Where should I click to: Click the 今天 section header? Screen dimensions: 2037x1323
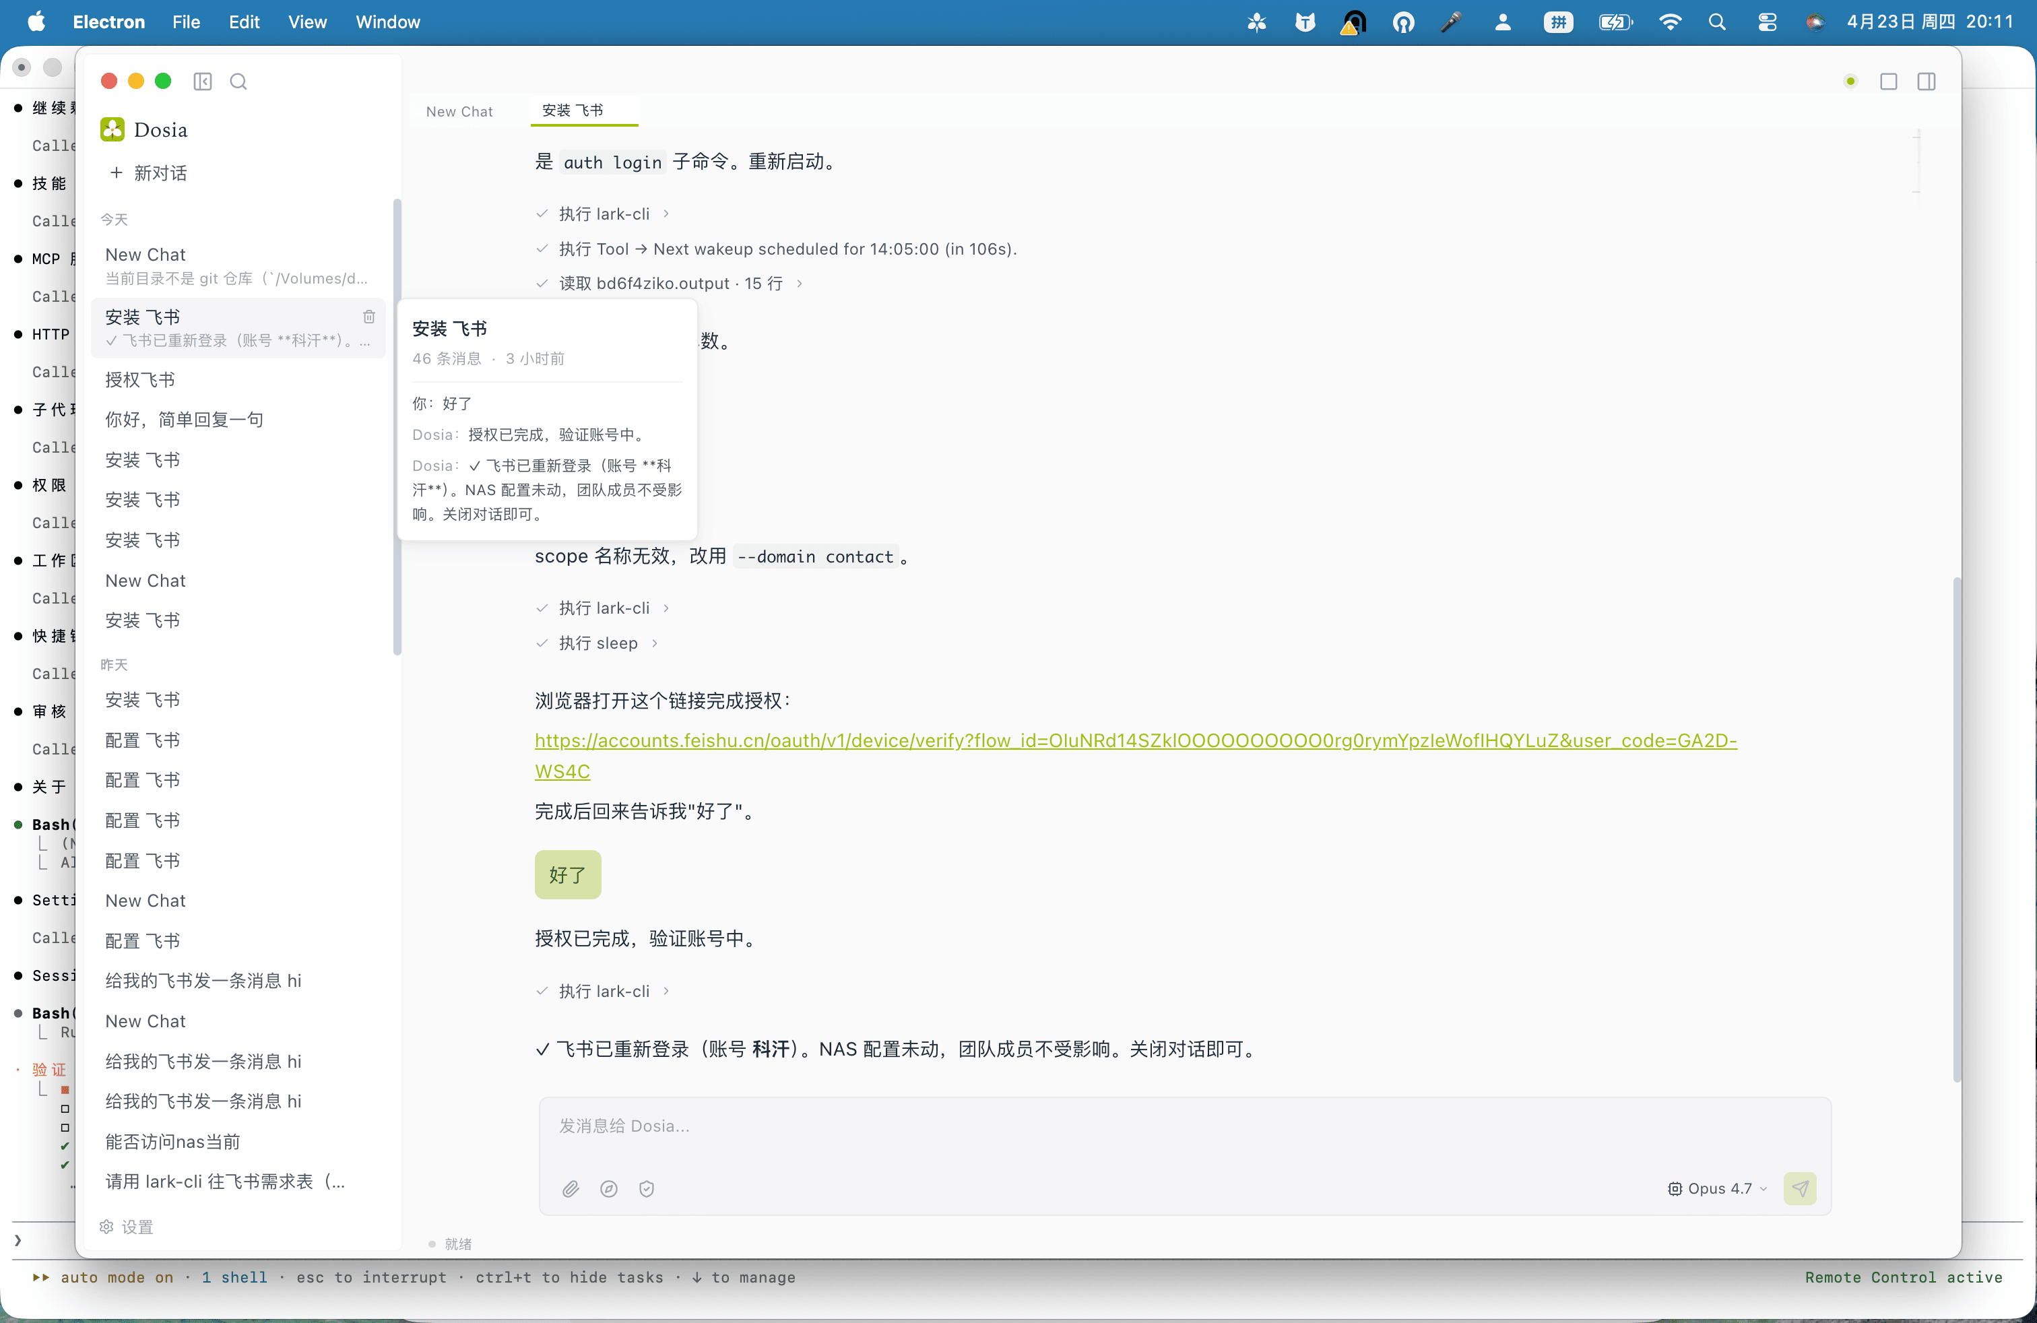[x=114, y=220]
